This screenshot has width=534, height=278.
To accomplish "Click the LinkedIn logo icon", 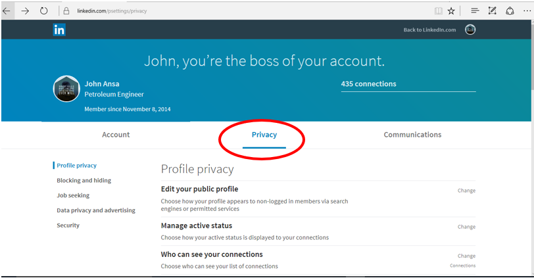I will [59, 30].
